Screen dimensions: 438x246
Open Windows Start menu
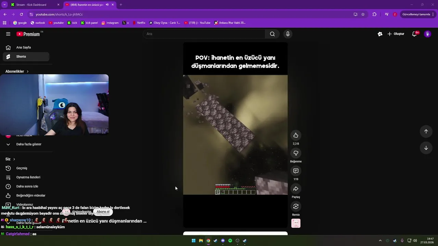pos(194,241)
